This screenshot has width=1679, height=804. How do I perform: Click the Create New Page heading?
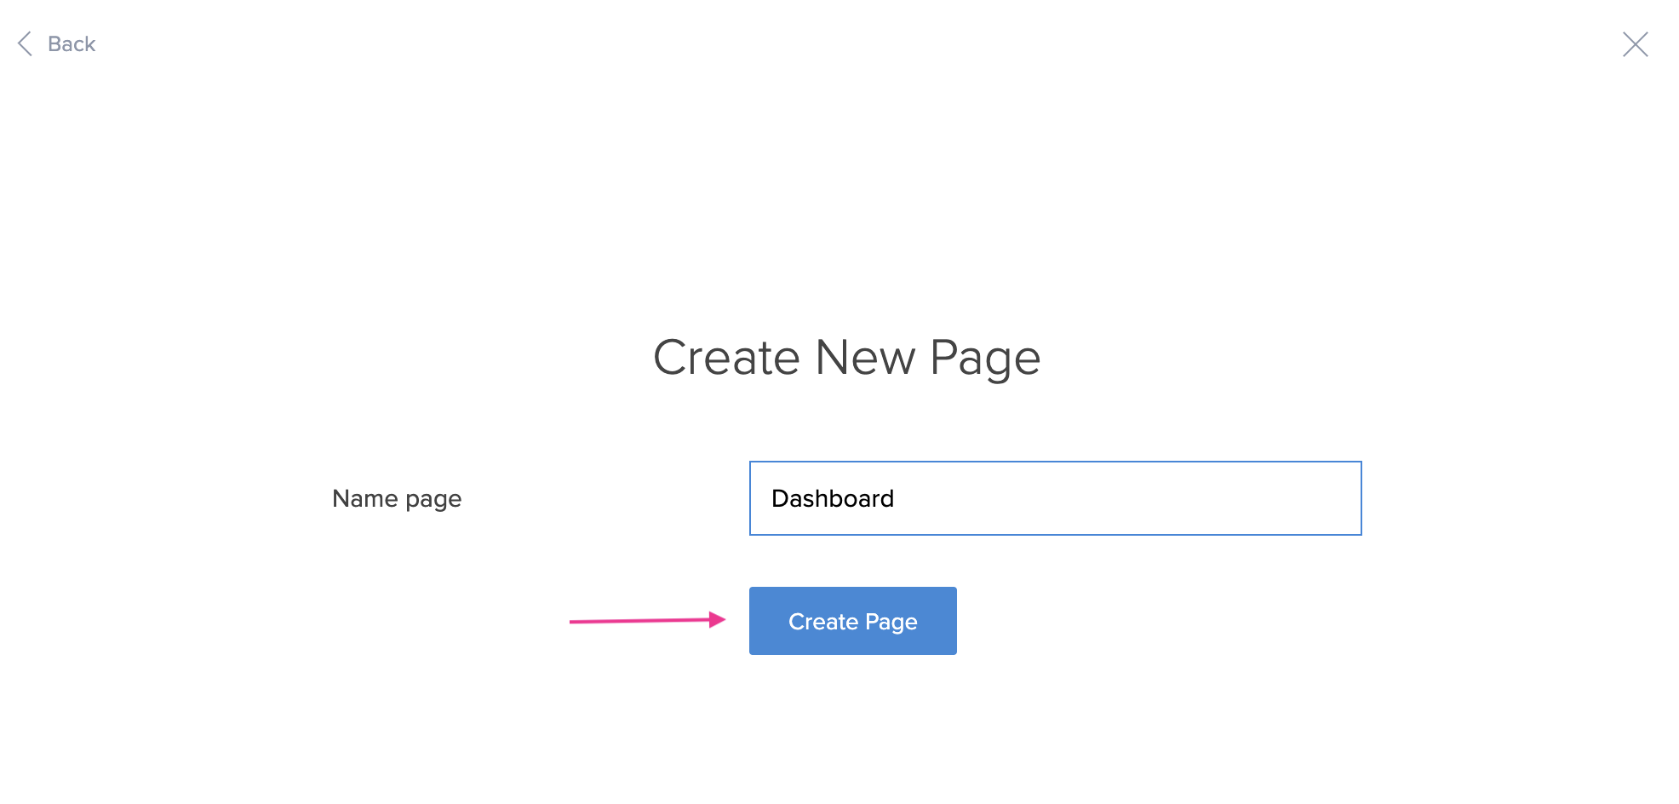[x=846, y=358]
